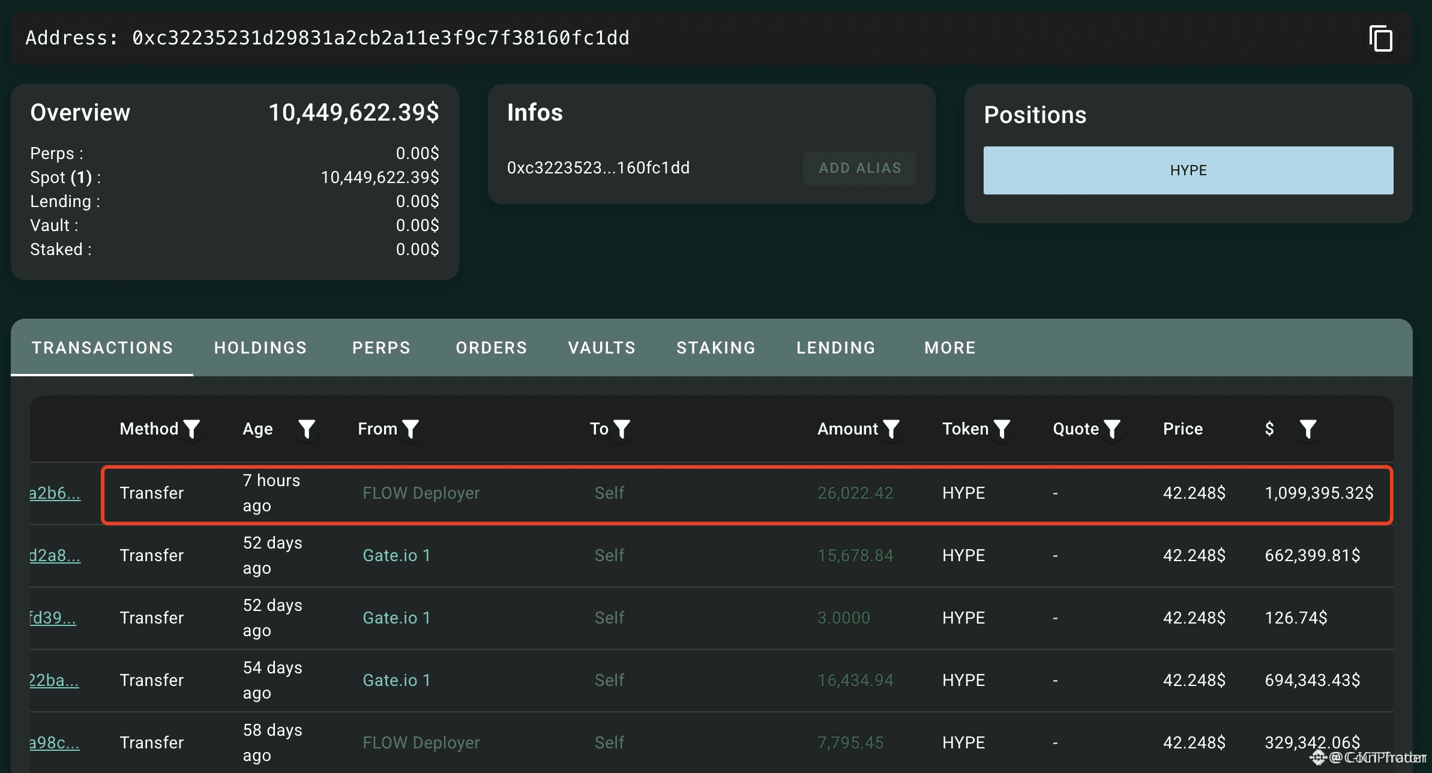Open FLOW Deployer sender from 7 hours ago

[x=421, y=493]
